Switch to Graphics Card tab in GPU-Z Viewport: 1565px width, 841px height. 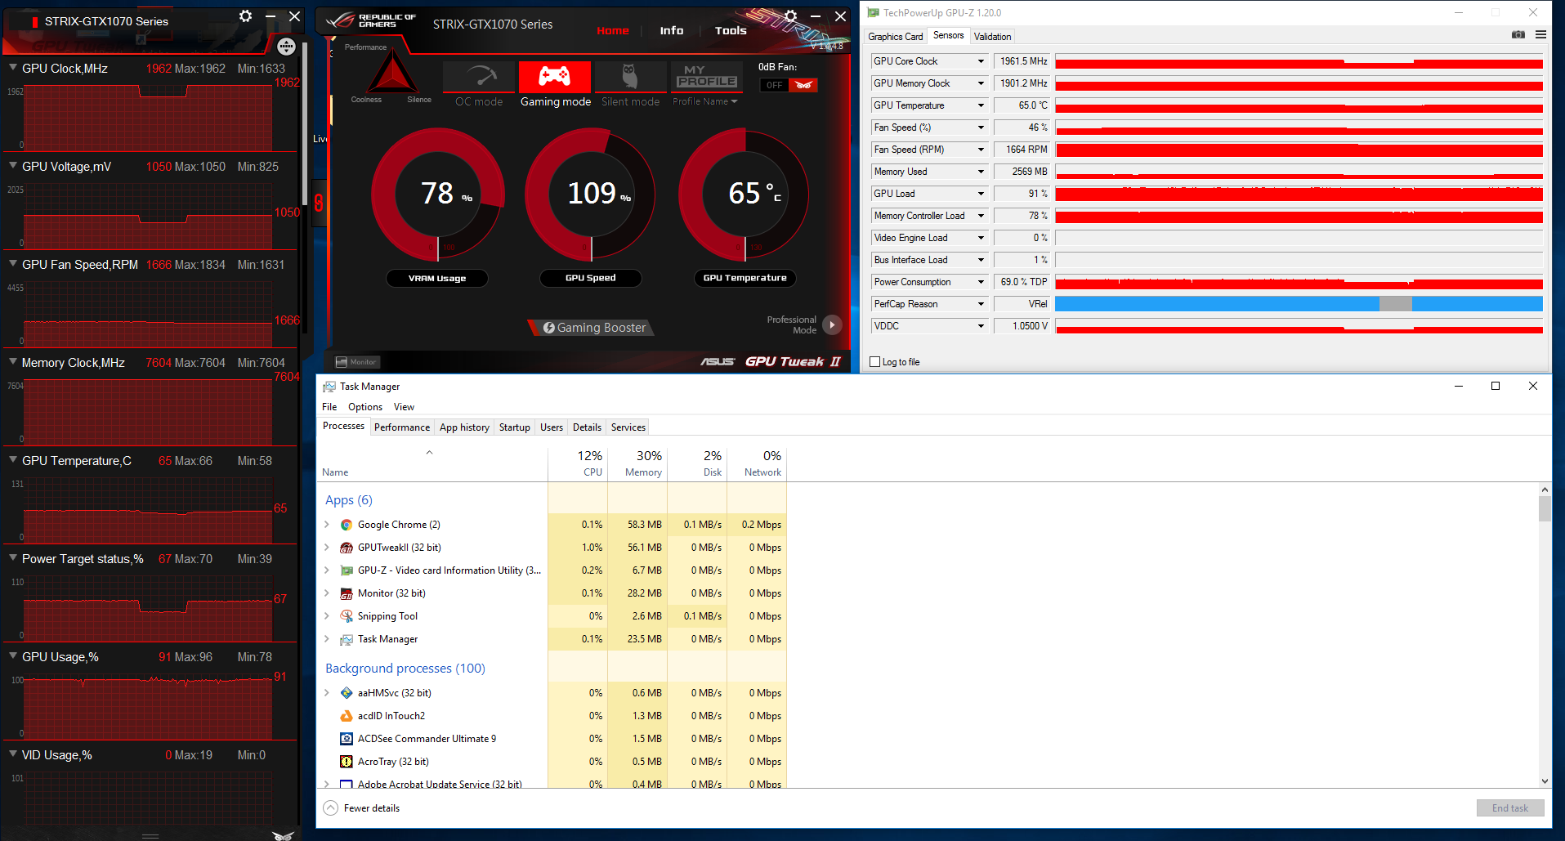895,36
